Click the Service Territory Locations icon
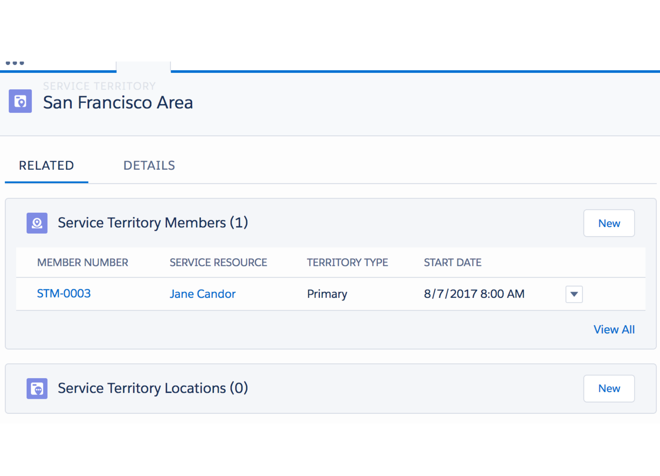This screenshot has height=476, width=660. 37,388
